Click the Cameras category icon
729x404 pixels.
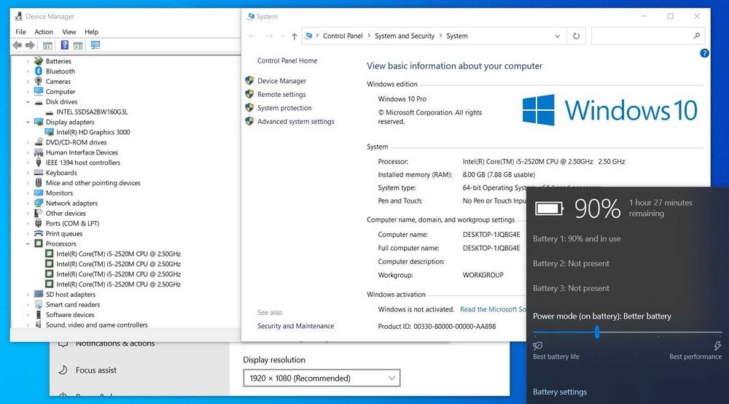click(39, 82)
